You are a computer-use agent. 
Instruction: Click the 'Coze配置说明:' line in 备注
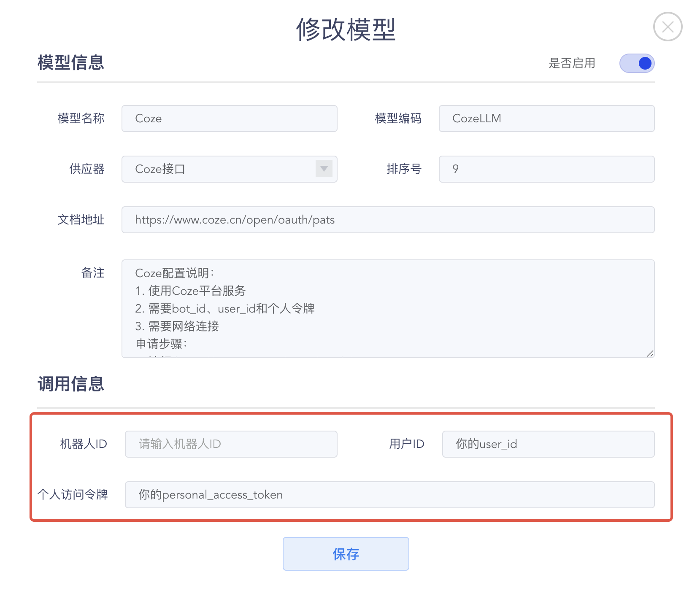point(175,273)
